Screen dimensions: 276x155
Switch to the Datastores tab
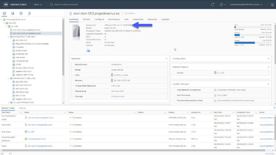[138, 19]
